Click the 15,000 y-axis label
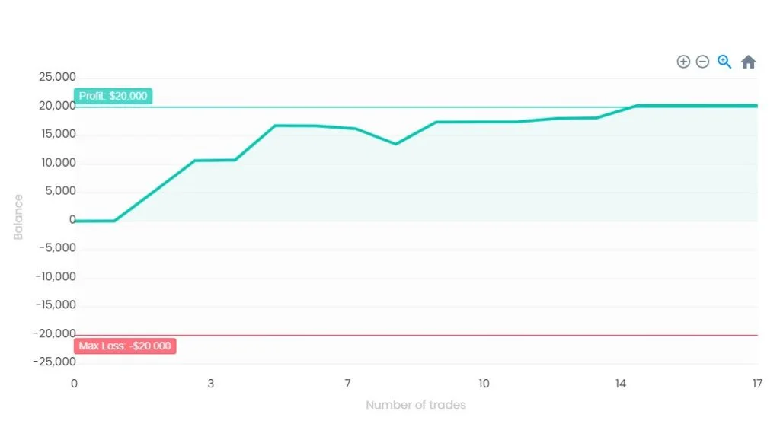The height and width of the screenshot is (443, 780). point(58,134)
